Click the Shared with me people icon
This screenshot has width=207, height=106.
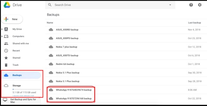[x=6, y=43]
